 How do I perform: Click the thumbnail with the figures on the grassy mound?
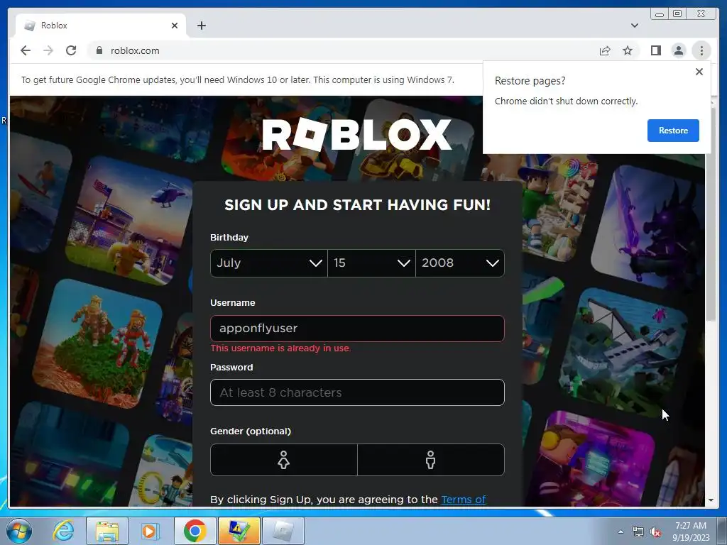coord(98,344)
